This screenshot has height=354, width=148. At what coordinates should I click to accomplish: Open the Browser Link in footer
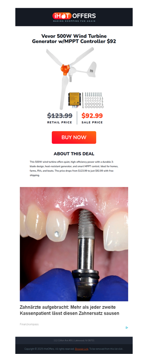81,349
